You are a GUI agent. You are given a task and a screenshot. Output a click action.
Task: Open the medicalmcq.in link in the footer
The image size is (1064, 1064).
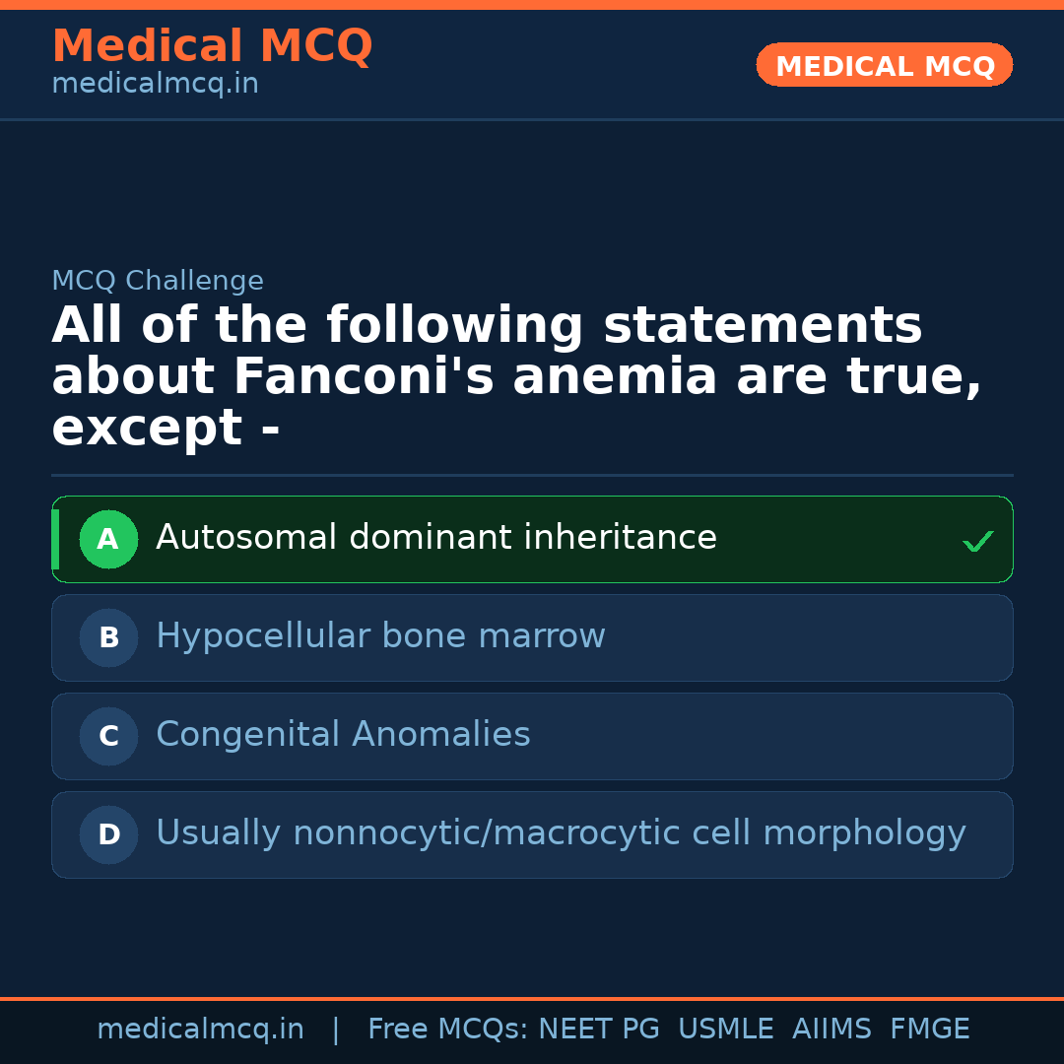pos(200,1030)
